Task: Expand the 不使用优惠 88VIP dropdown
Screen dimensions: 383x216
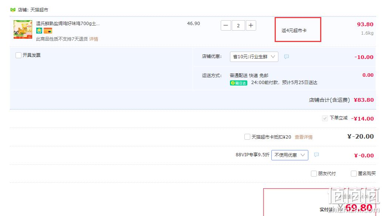Action: [290, 155]
